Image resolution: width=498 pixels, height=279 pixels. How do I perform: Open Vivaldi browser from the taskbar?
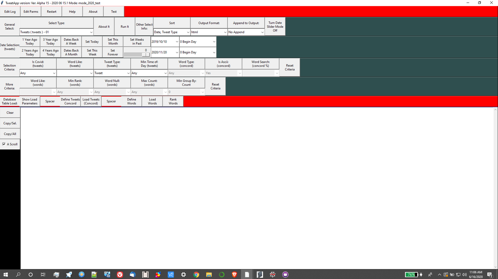point(120,274)
